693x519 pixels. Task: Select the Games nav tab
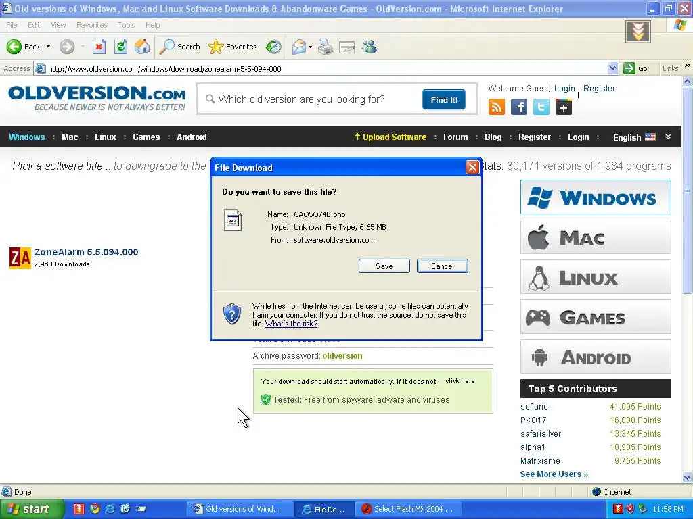coord(146,137)
